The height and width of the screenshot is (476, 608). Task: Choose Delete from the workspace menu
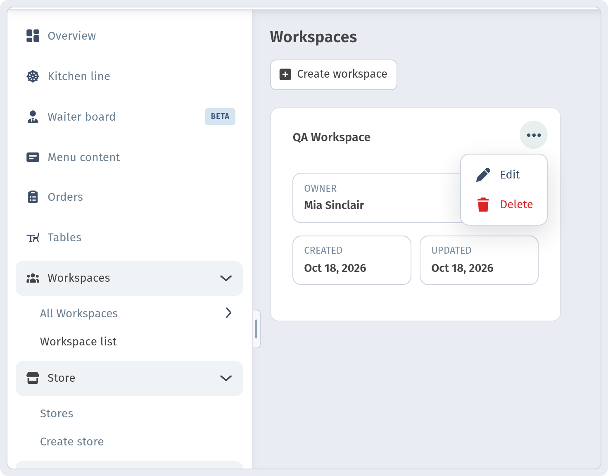point(504,205)
